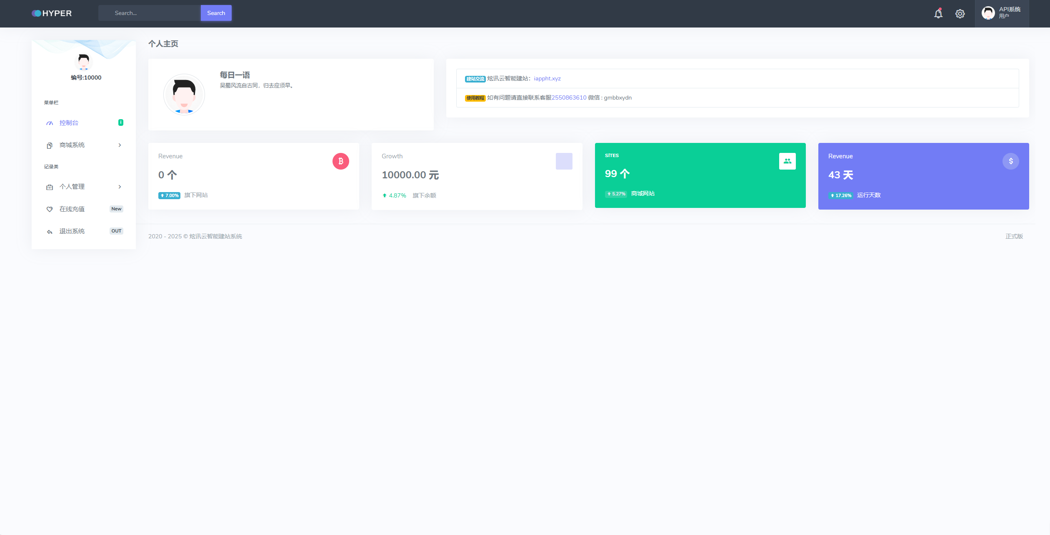
Task: Click the dashboard gauge icon
Action: (50, 123)
